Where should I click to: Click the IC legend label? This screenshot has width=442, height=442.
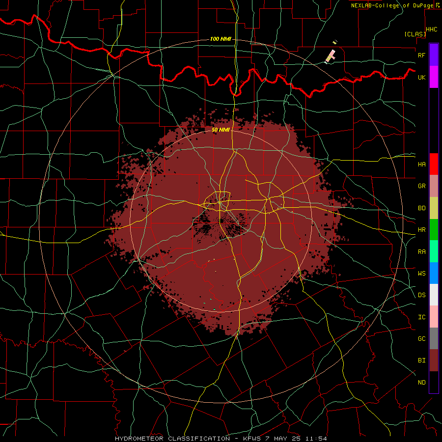tap(421, 317)
